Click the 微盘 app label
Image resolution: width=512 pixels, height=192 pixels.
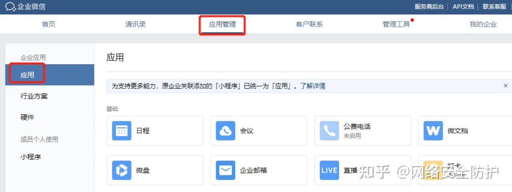coord(143,170)
